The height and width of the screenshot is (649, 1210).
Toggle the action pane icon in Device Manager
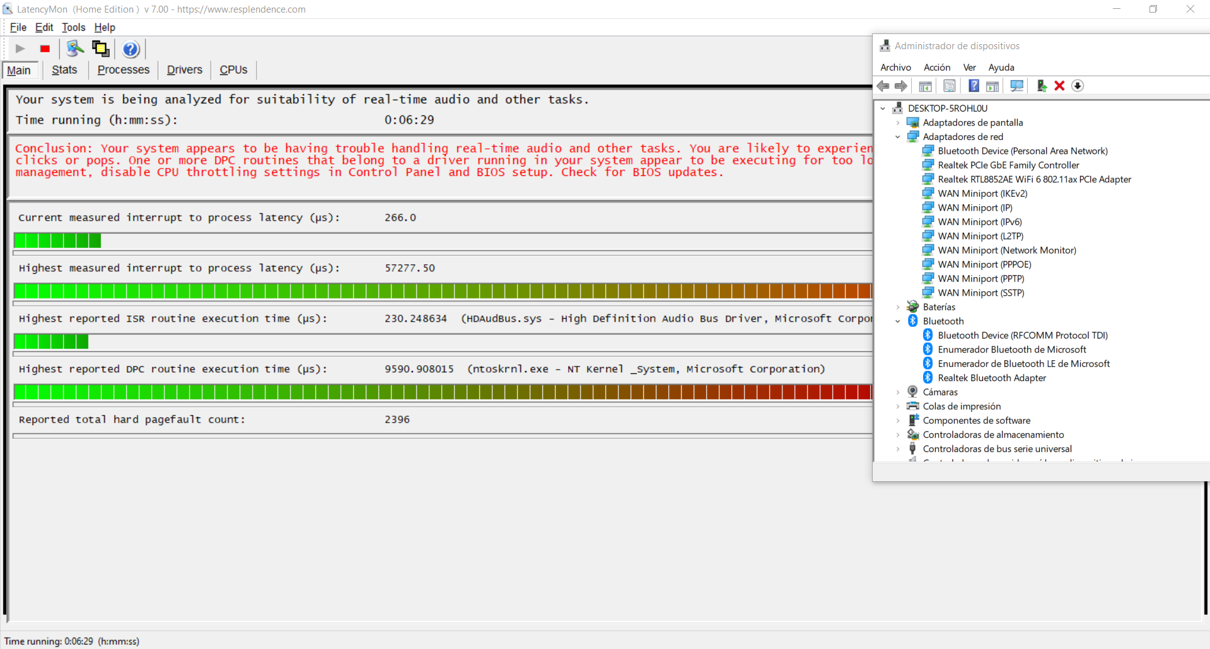992,86
